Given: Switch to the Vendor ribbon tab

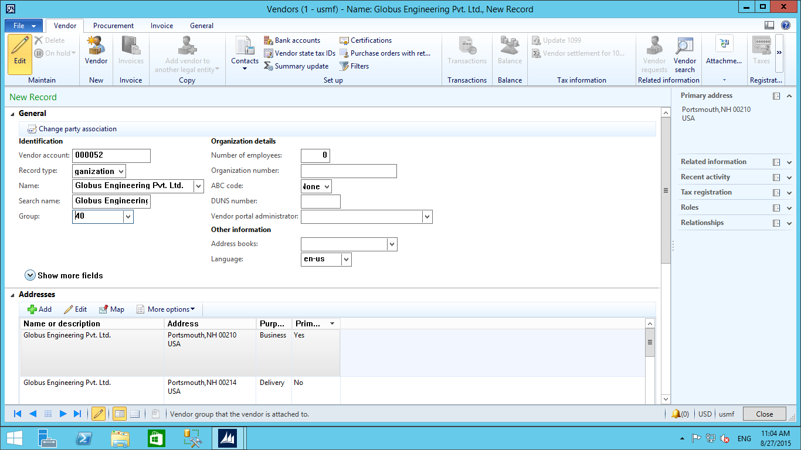Looking at the screenshot, I should (65, 26).
